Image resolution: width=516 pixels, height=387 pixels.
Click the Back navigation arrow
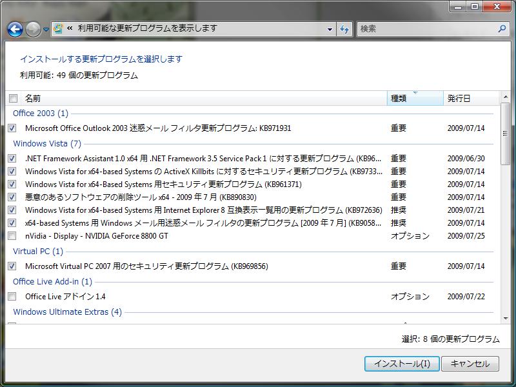15,29
